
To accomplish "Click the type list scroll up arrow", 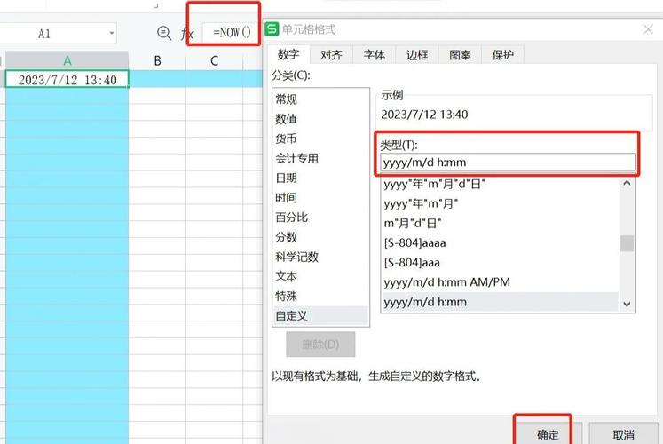I will coord(627,183).
